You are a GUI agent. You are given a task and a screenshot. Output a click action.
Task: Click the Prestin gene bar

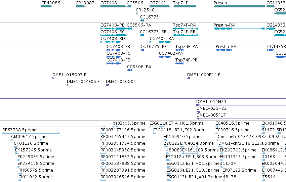239,6
